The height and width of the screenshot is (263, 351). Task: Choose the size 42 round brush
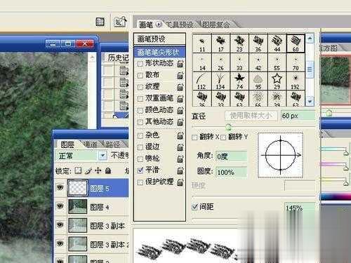[258, 62]
